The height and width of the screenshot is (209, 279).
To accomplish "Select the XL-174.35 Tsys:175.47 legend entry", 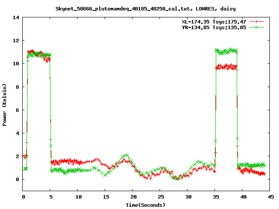I will 214,22.
